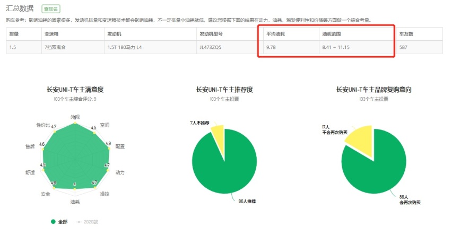This screenshot has height=235, width=452.
Task: Click the 操控 axis label on radar chart
Action: pos(105,194)
